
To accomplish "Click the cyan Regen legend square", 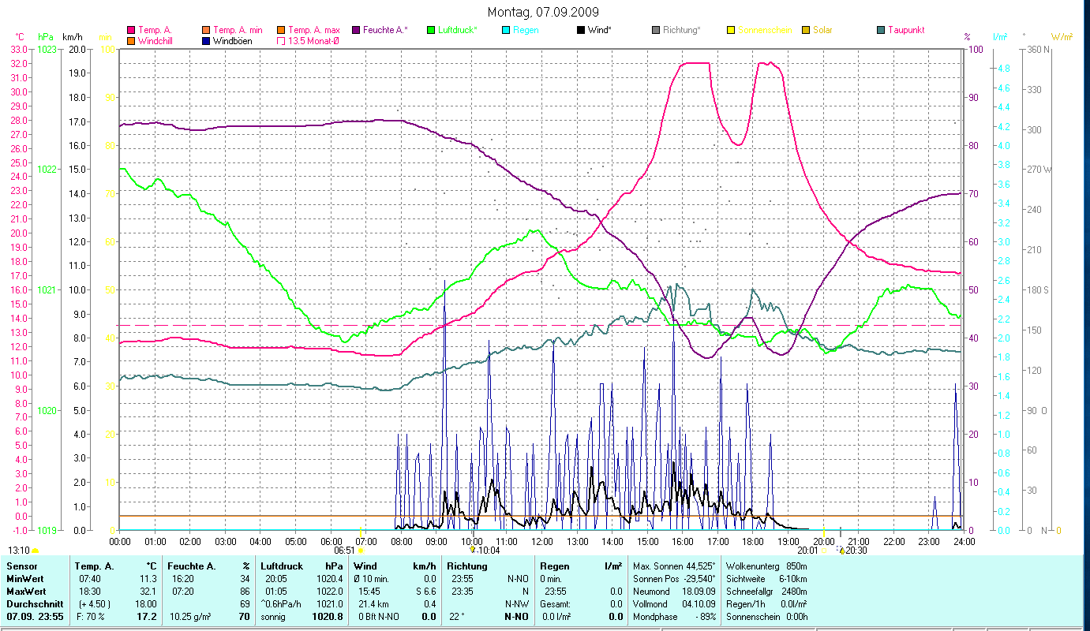I will click(x=506, y=30).
